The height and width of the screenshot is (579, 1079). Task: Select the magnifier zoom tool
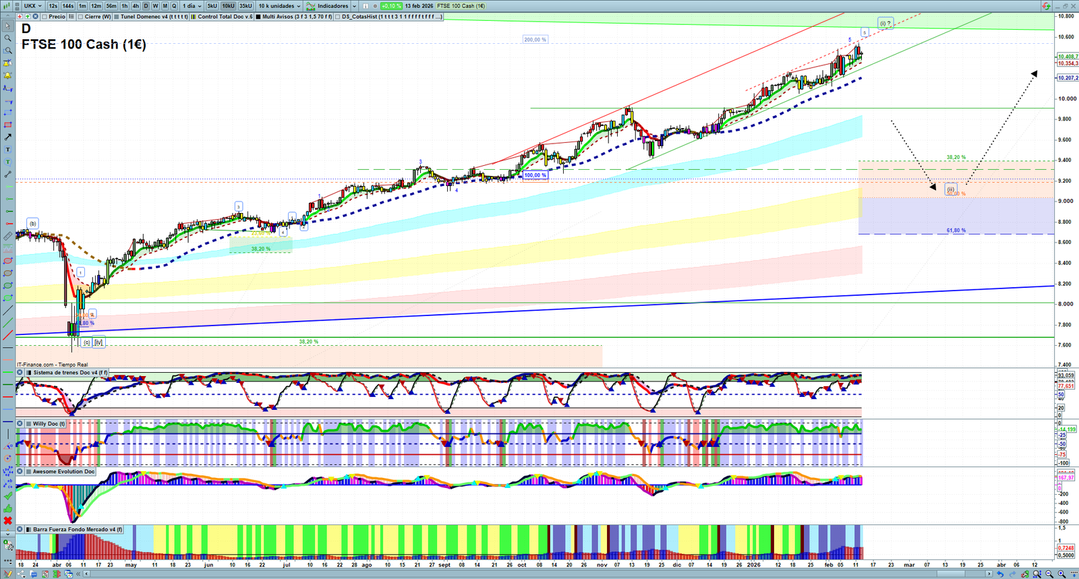pos(8,38)
